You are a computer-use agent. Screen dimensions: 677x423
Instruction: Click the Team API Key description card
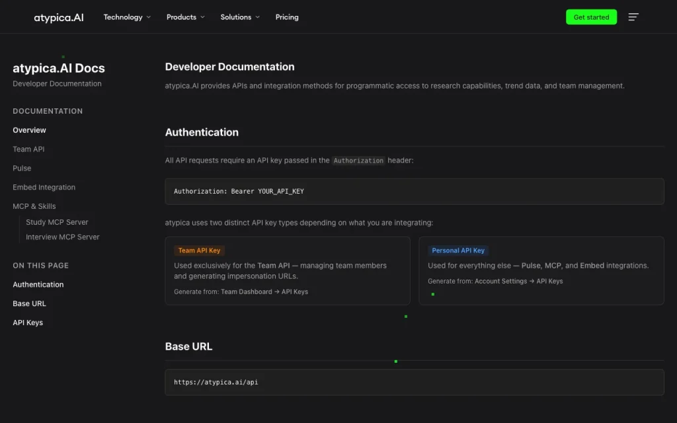tap(287, 270)
